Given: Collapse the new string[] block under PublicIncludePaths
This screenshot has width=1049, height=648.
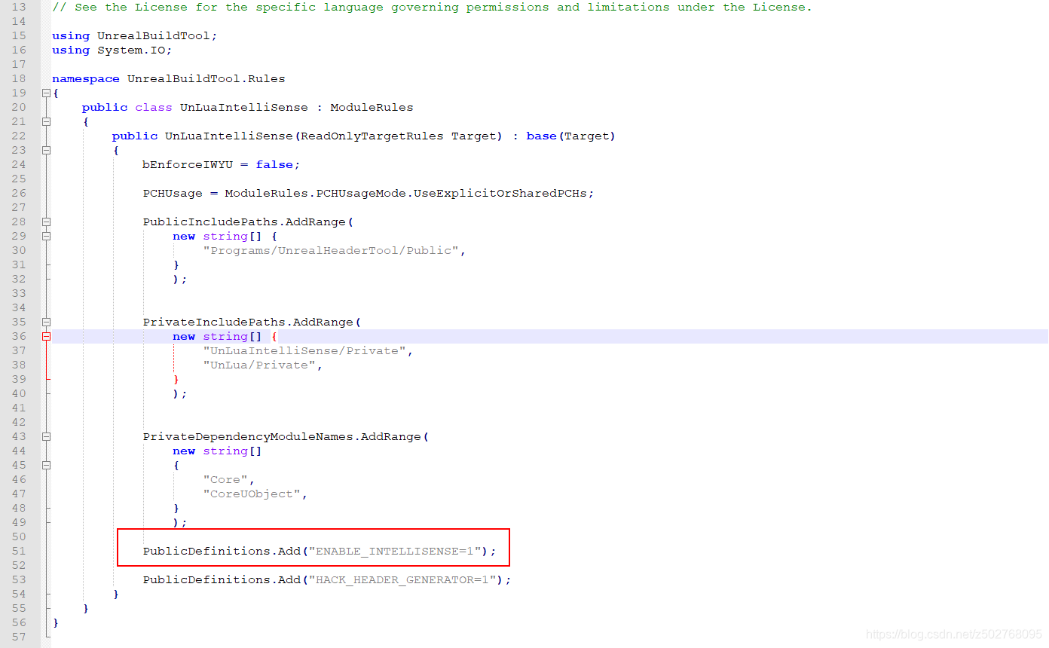Looking at the screenshot, I should click(47, 236).
